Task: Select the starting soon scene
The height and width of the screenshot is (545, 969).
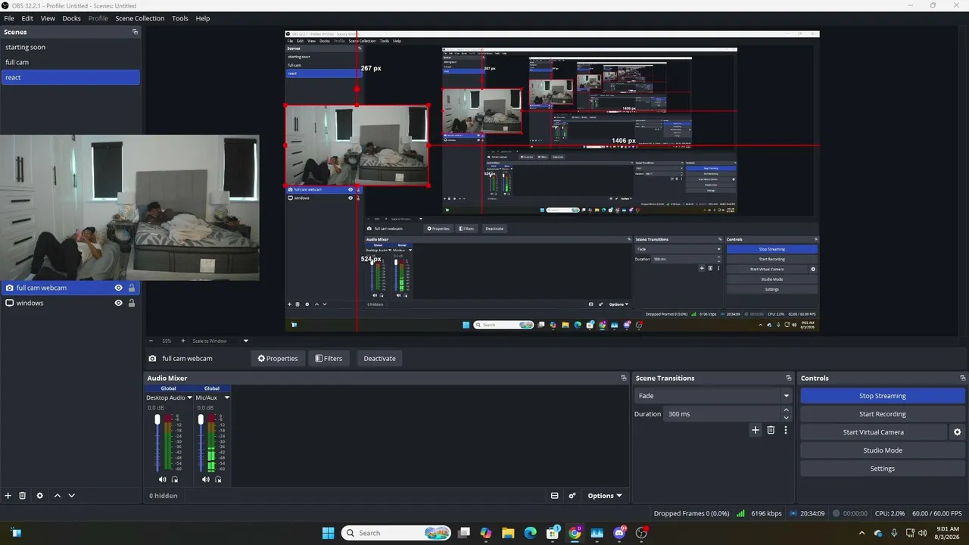Action: tap(70, 47)
